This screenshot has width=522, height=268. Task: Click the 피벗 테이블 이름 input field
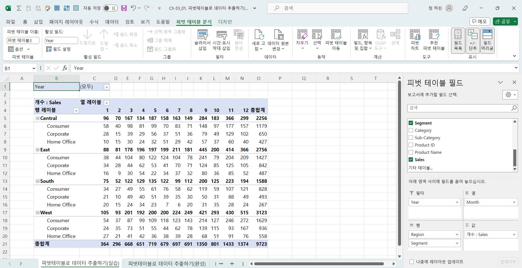23,40
